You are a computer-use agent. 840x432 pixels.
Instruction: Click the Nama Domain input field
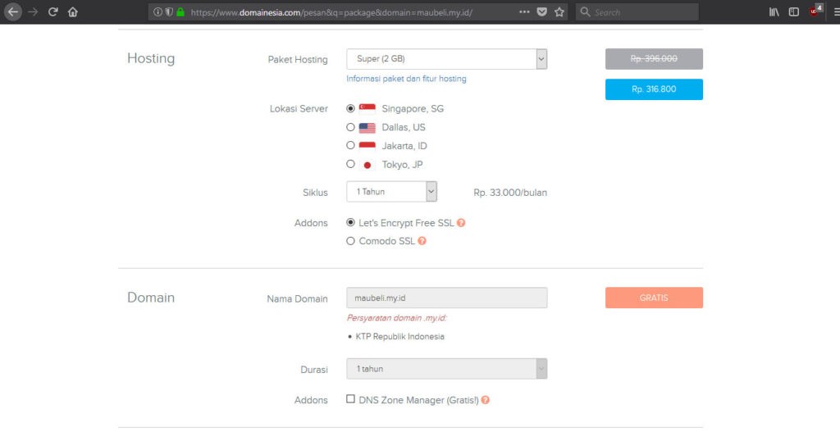coord(447,298)
